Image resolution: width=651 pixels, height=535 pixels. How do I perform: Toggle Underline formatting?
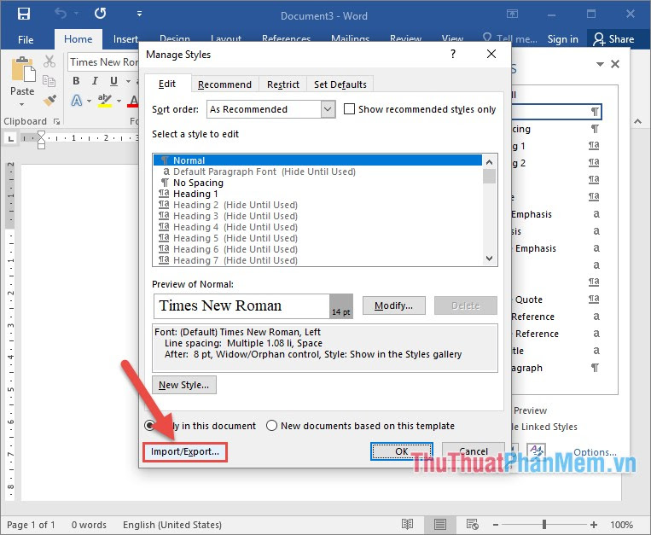coord(113,80)
